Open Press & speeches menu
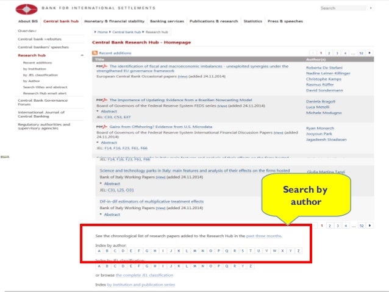The image size is (389, 292). pos(285,21)
